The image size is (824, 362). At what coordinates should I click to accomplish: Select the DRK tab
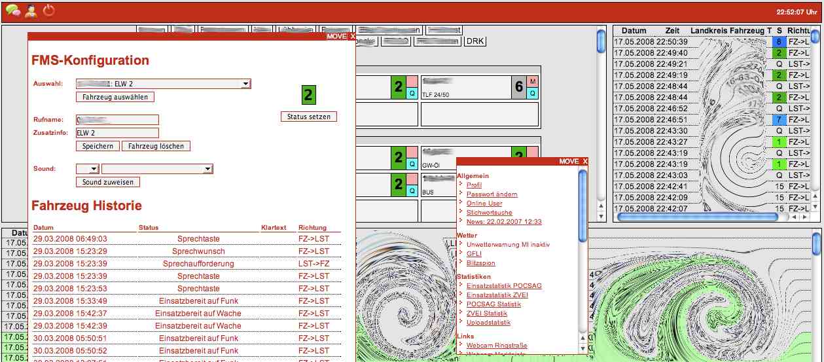475,41
